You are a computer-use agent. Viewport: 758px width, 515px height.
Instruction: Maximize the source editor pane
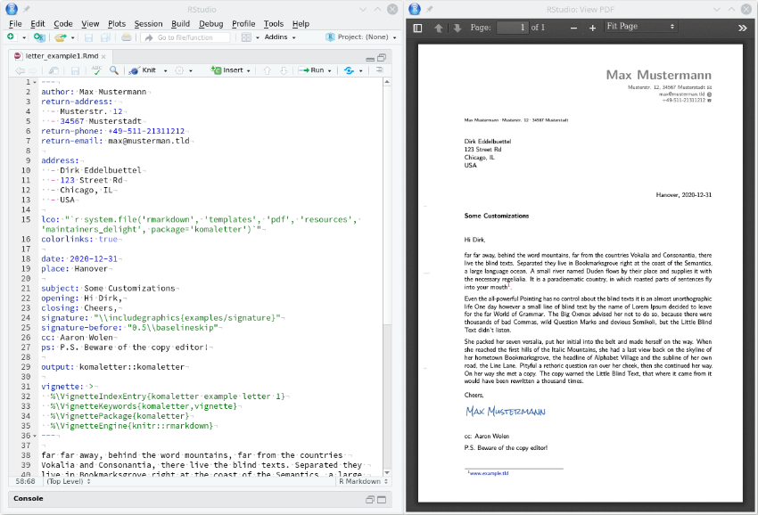pyautogui.click(x=382, y=58)
